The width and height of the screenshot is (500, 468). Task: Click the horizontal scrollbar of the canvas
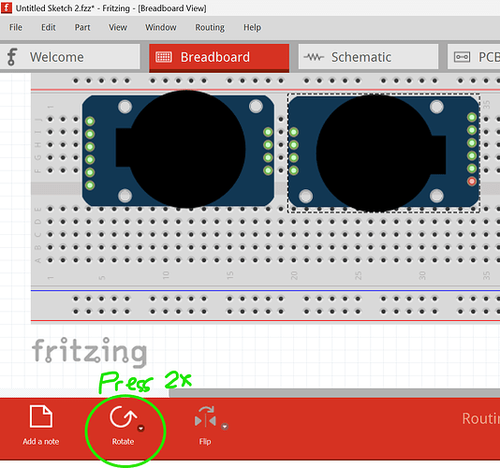coord(334,393)
